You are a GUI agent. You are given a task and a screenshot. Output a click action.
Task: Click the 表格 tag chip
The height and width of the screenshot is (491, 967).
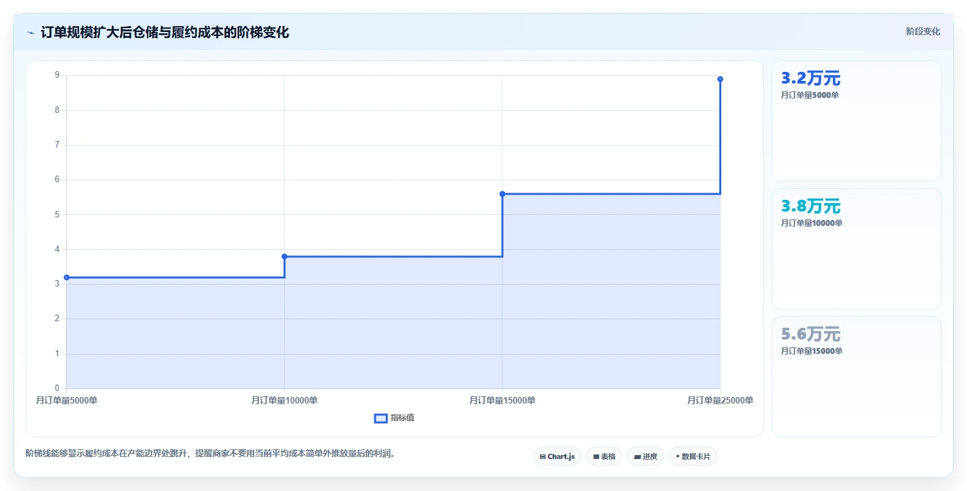click(604, 456)
